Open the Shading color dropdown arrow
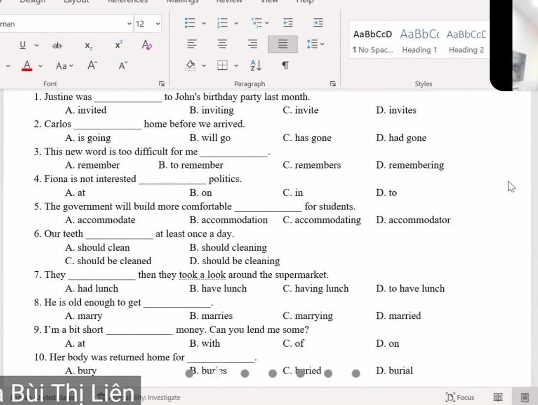The width and height of the screenshot is (538, 405). pos(203,65)
